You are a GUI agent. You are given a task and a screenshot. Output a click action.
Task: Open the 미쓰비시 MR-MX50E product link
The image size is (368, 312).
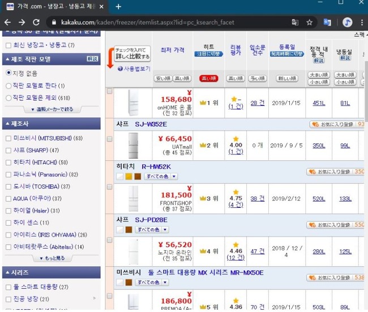click(x=206, y=272)
